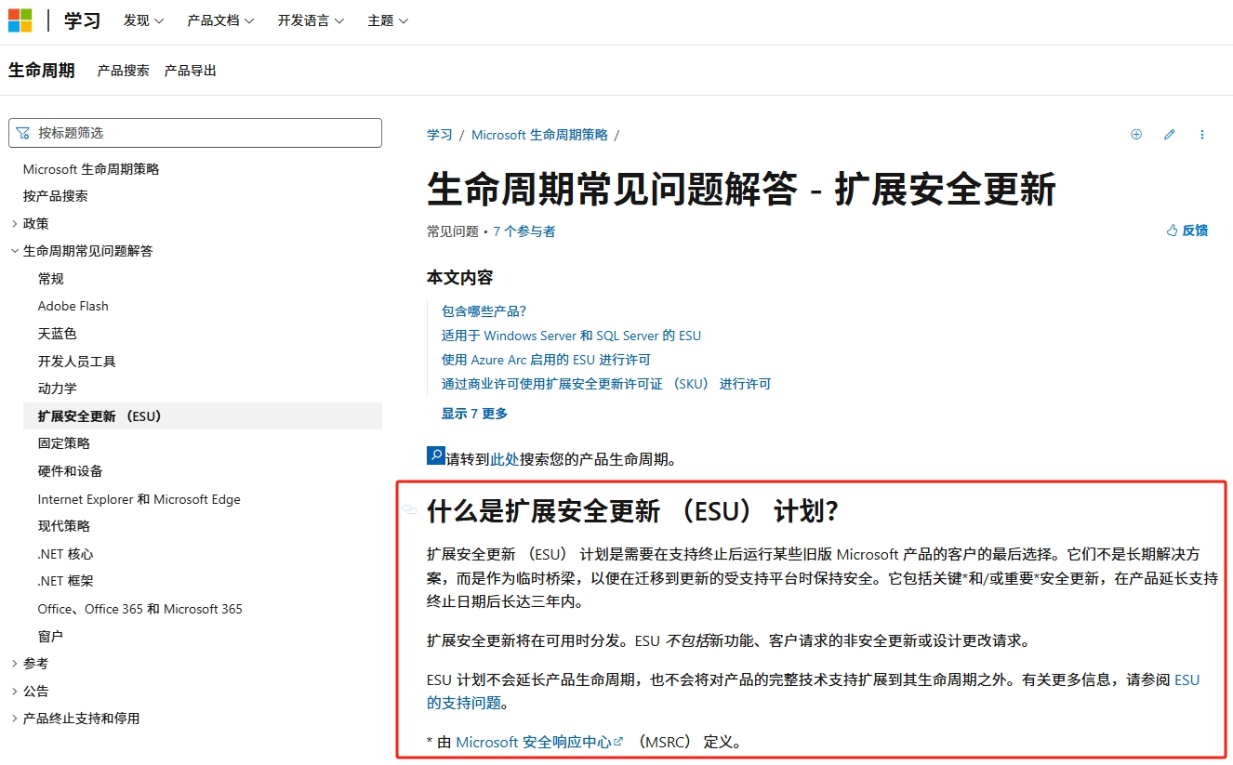Click the copy-link icon beside the ESU heading
The image size is (1233, 765).
(x=409, y=509)
